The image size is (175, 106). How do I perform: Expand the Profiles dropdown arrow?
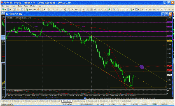coord(10,10)
